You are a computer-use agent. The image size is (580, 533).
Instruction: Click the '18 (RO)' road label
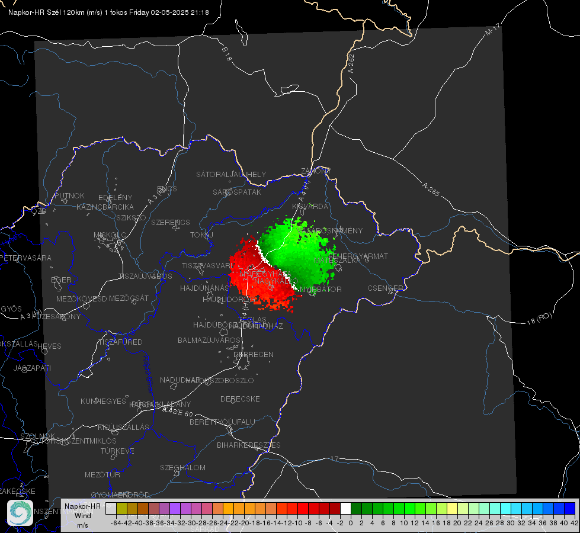(539, 319)
